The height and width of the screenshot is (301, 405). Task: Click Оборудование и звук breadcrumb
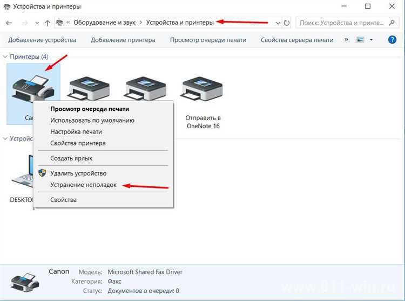[x=104, y=23]
